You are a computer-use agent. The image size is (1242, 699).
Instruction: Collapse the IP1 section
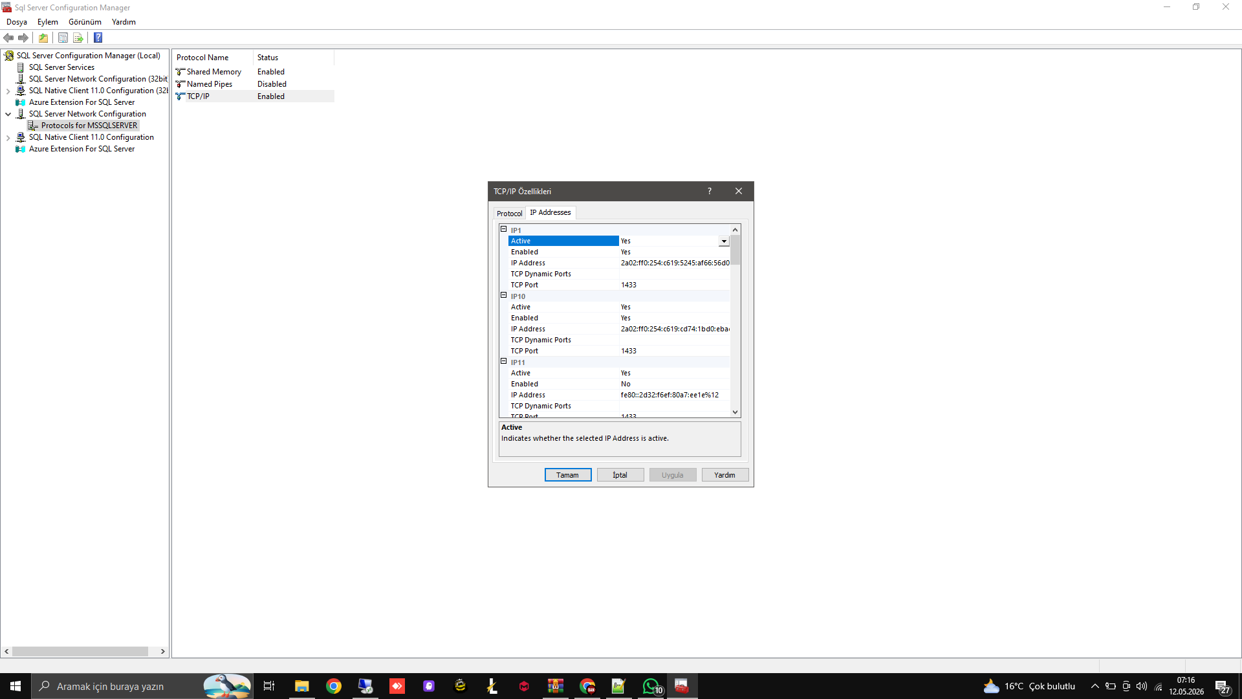(x=504, y=229)
